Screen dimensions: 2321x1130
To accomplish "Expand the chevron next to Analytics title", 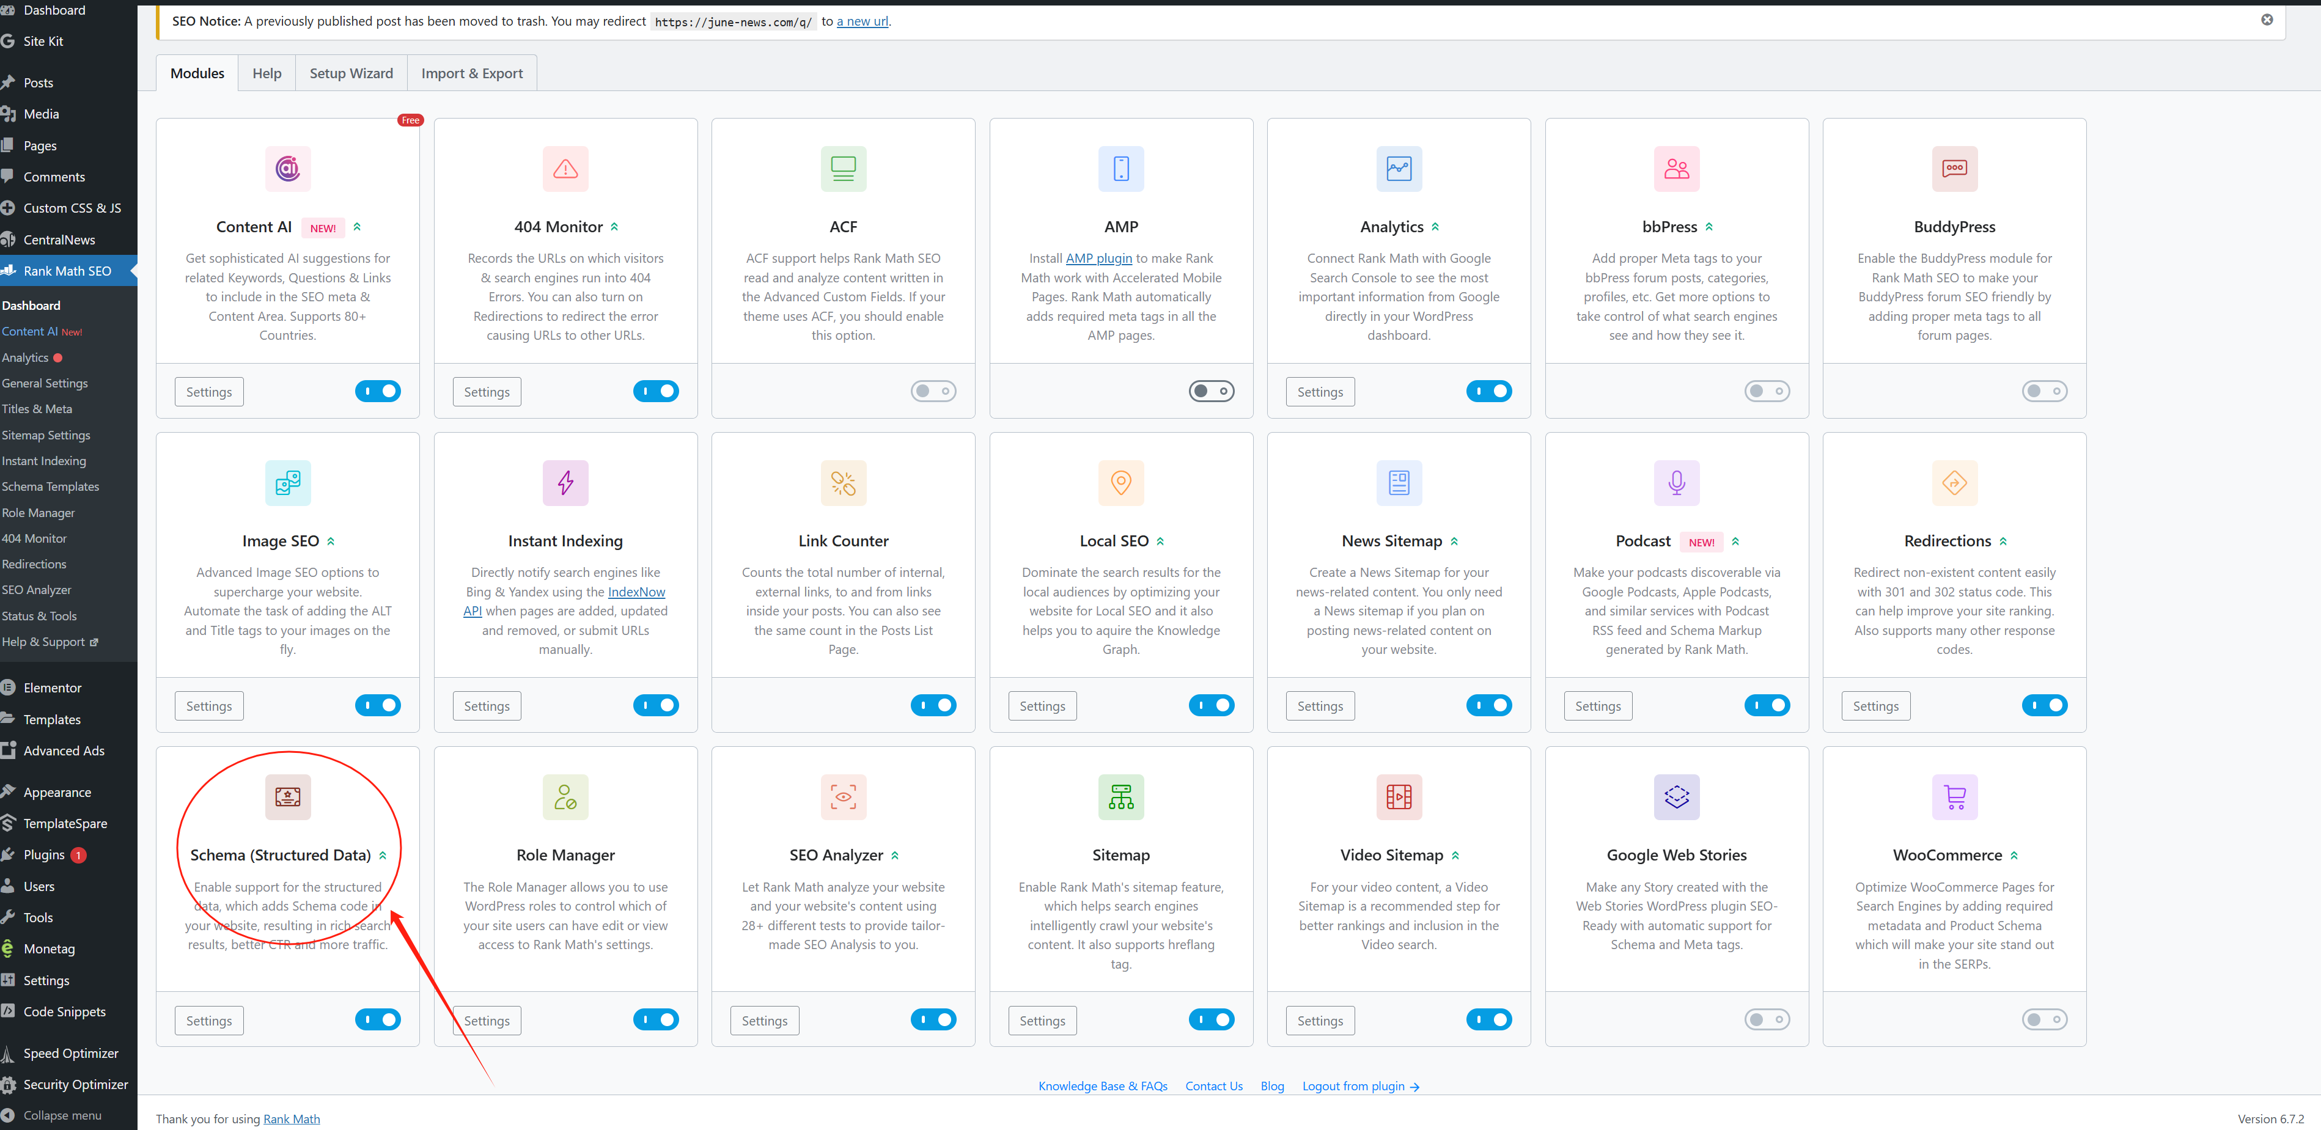I will (1435, 227).
